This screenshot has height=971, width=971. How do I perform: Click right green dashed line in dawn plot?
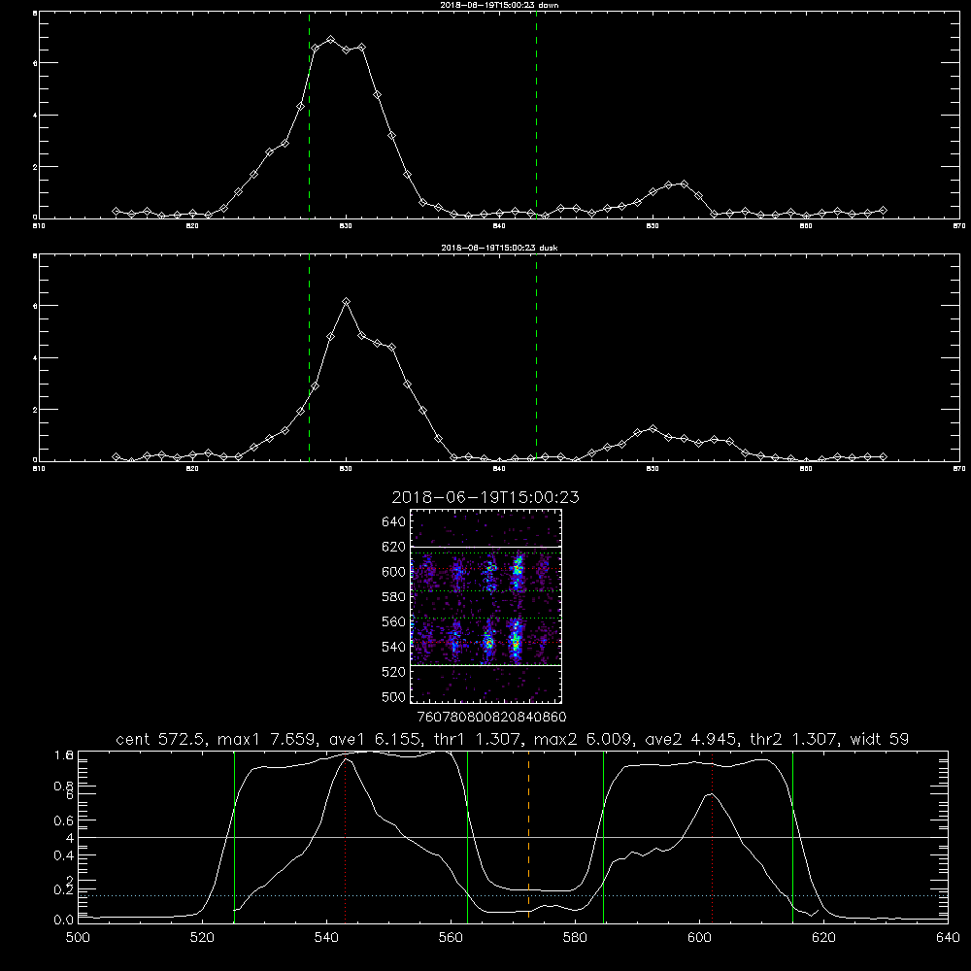pos(536,116)
